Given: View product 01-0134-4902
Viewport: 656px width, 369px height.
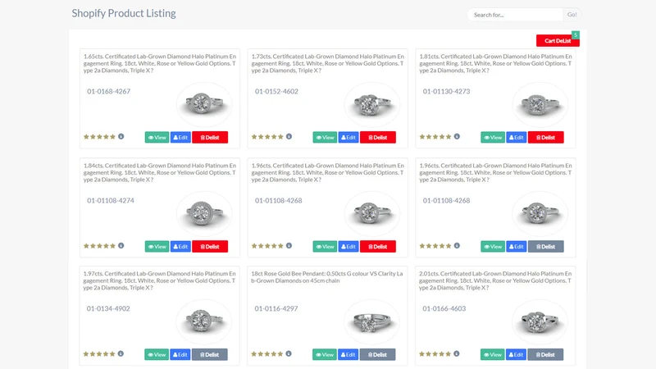Looking at the screenshot, I should 157,354.
